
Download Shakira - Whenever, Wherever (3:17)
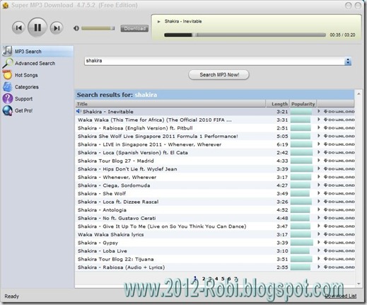pos(339,177)
